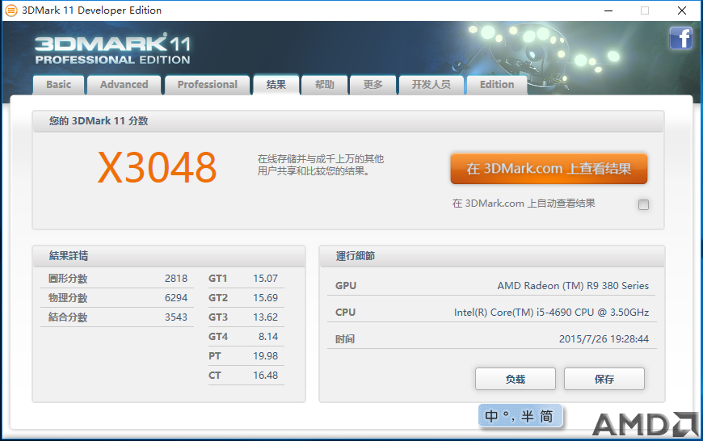Screen dimensions: 703x441
Task: Click the PT value 19.98
Action: tap(265, 356)
